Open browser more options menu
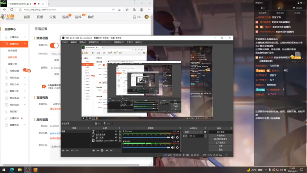 click(149, 10)
